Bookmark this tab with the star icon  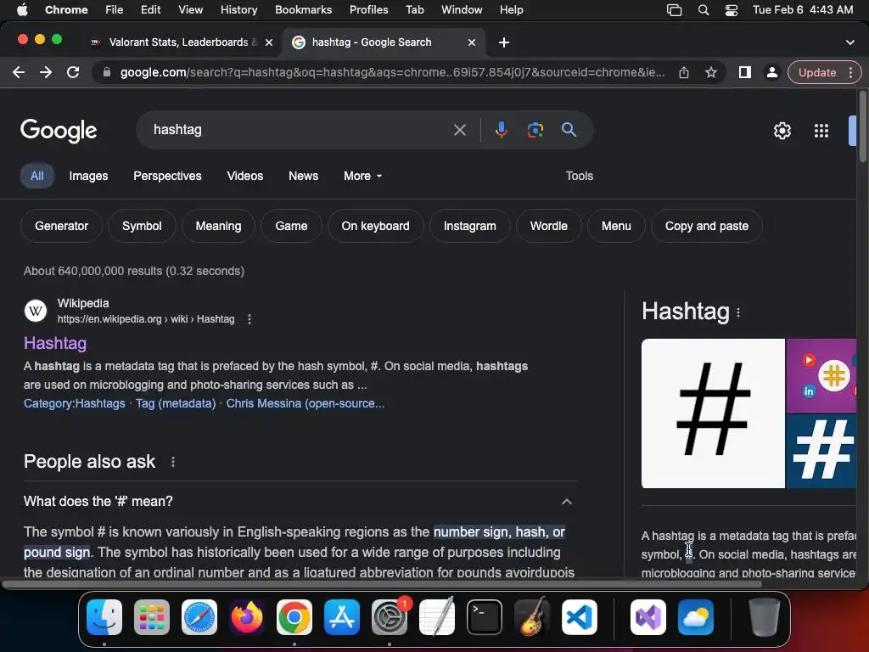point(711,73)
